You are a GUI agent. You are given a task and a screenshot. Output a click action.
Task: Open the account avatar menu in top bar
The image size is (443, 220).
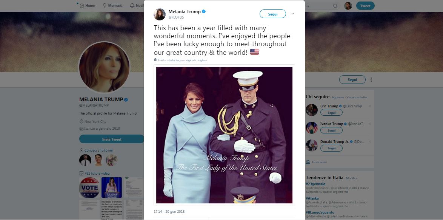348,6
